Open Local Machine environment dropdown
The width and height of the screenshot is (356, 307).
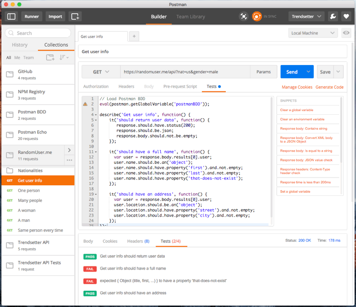click(x=313, y=33)
